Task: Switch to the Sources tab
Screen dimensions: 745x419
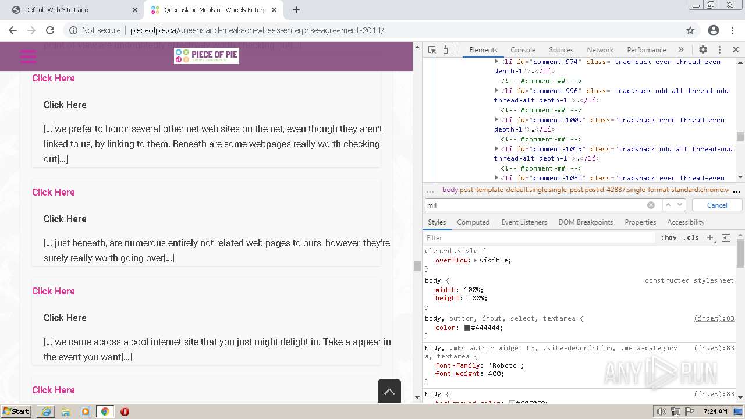Action: [x=561, y=50]
